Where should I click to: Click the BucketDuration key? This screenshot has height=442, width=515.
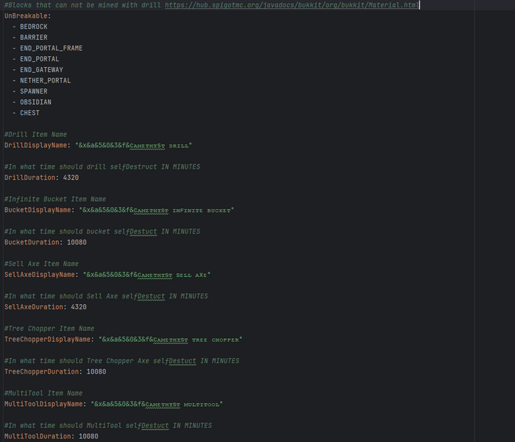[32, 242]
